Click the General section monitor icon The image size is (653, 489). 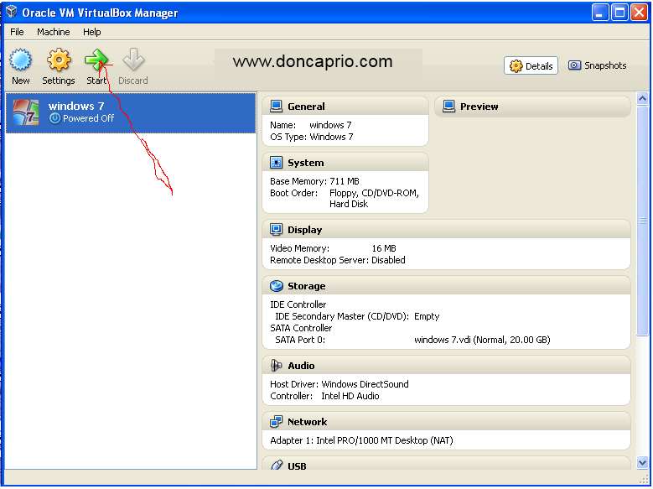[276, 107]
